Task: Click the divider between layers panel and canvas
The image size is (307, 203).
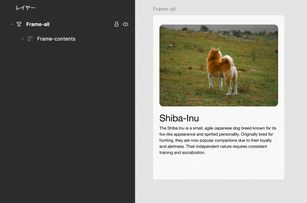Action: click(x=135, y=102)
